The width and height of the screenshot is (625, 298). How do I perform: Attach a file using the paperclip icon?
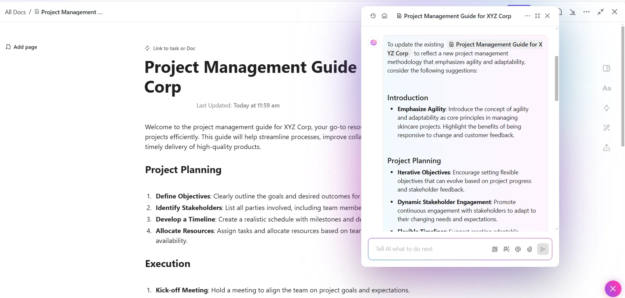pos(530,249)
